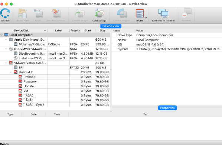The width and height of the screenshot is (222, 145).
Task: Click the VM volume icon
Action: pos(20,91)
